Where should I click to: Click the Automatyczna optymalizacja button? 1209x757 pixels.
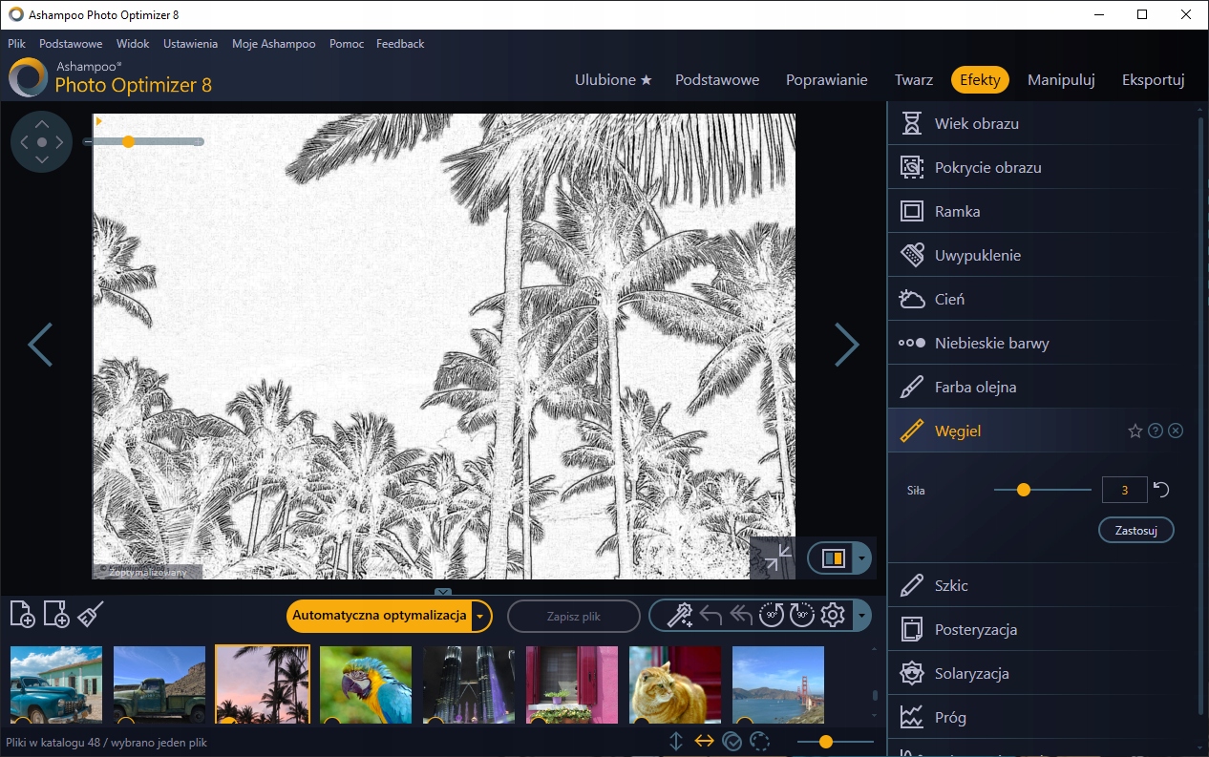379,617
